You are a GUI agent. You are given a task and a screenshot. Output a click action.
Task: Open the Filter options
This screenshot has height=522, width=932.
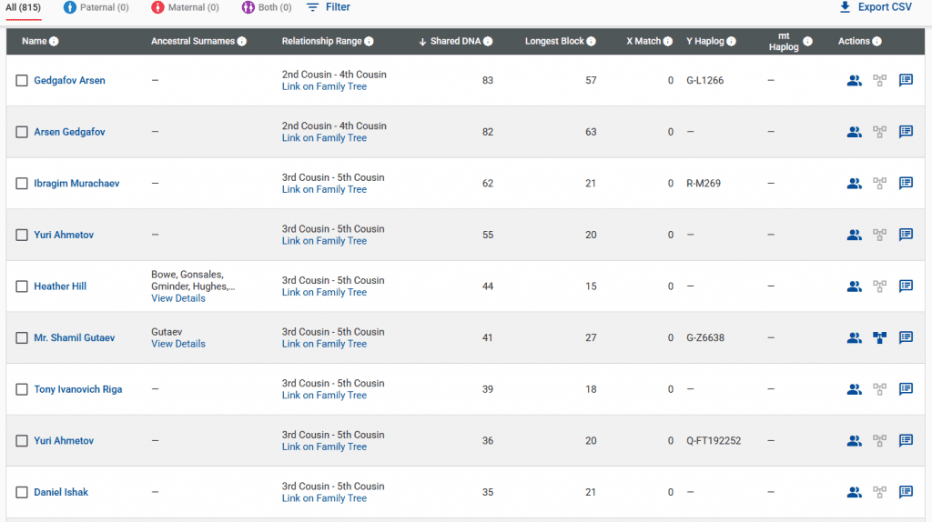click(328, 7)
